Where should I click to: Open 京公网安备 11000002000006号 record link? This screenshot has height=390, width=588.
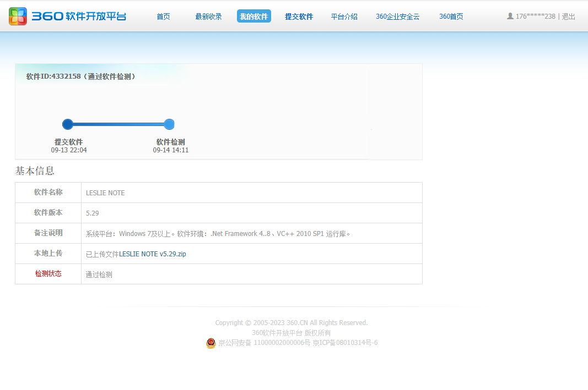click(x=265, y=343)
